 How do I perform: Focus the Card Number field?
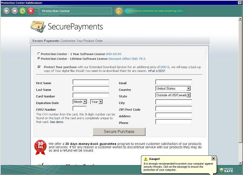tap(91, 95)
